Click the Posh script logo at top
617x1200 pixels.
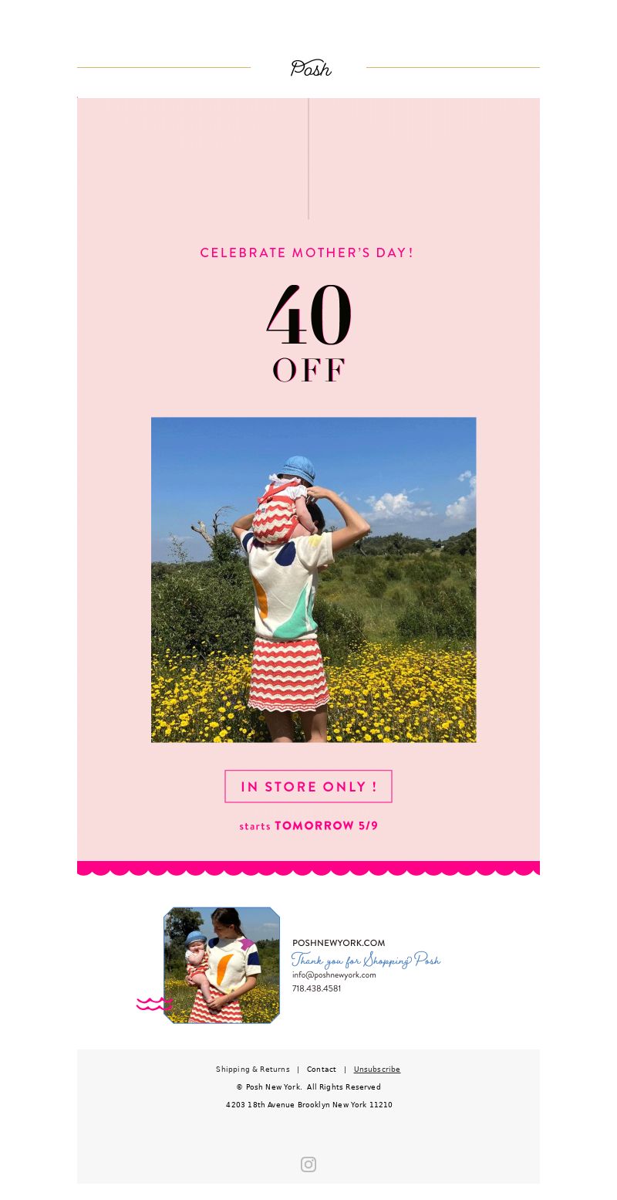(311, 69)
